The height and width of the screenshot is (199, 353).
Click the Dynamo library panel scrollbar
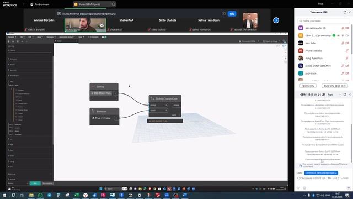53,101
